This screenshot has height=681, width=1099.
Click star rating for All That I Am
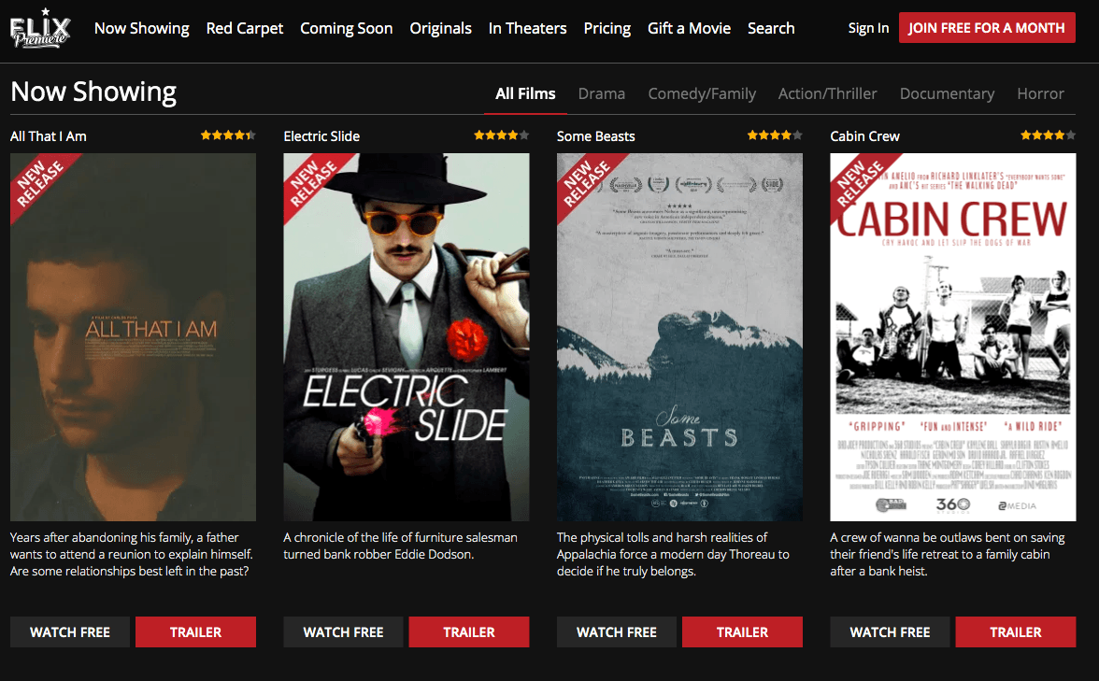[x=228, y=135]
